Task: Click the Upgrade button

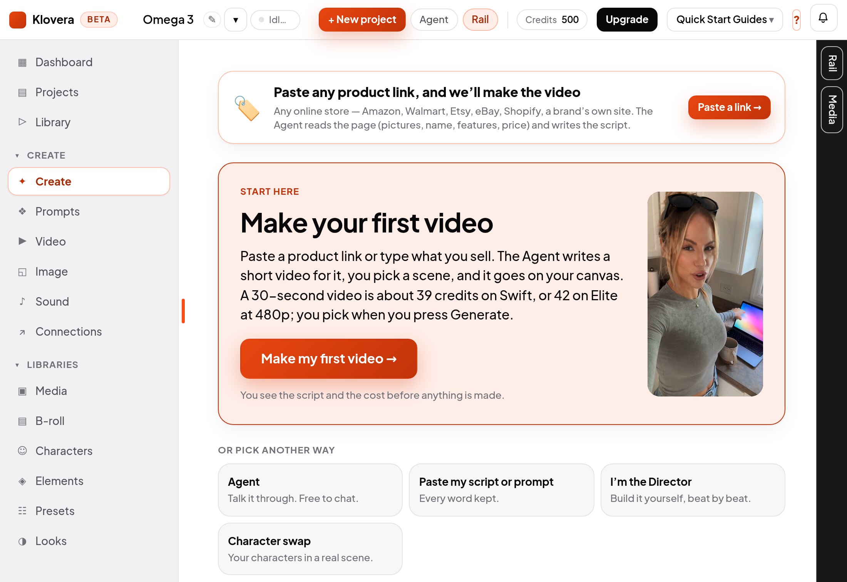Action: 627,20
